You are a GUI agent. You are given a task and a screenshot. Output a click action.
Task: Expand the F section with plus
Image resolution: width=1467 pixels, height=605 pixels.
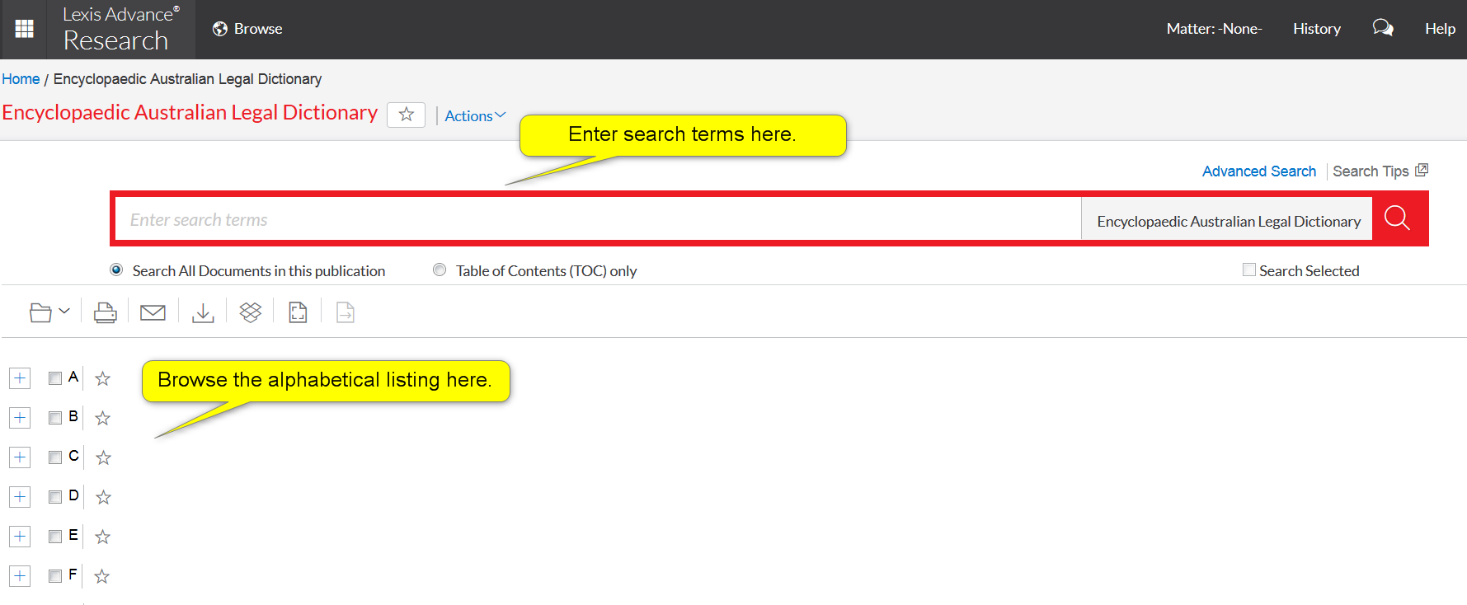[20, 576]
